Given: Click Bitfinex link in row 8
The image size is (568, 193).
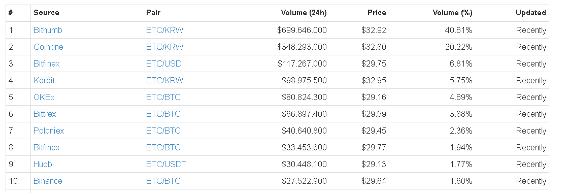Looking at the screenshot, I should pos(46,147).
